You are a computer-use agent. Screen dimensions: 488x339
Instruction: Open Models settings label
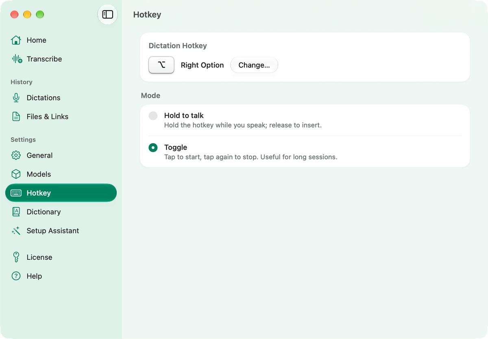(x=39, y=174)
